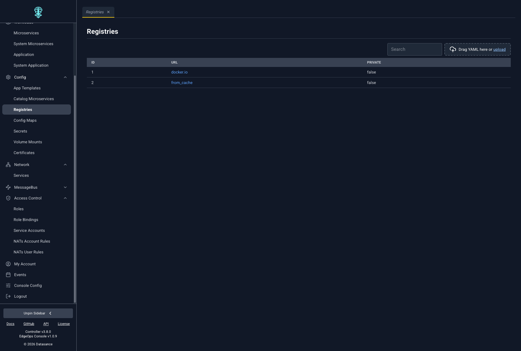The width and height of the screenshot is (521, 351).
Task: Collapse the Network section chevron
Action: (x=65, y=165)
